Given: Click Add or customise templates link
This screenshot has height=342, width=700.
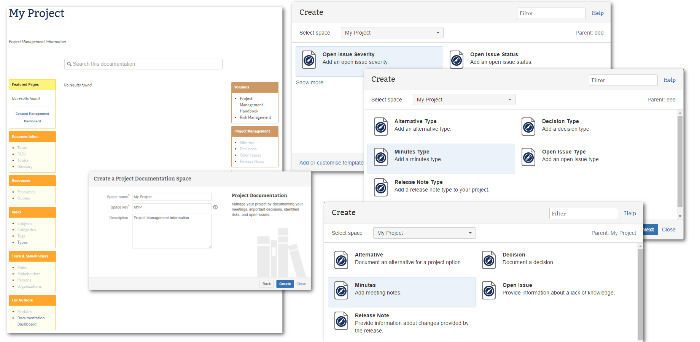Looking at the screenshot, I should pyautogui.click(x=332, y=163).
